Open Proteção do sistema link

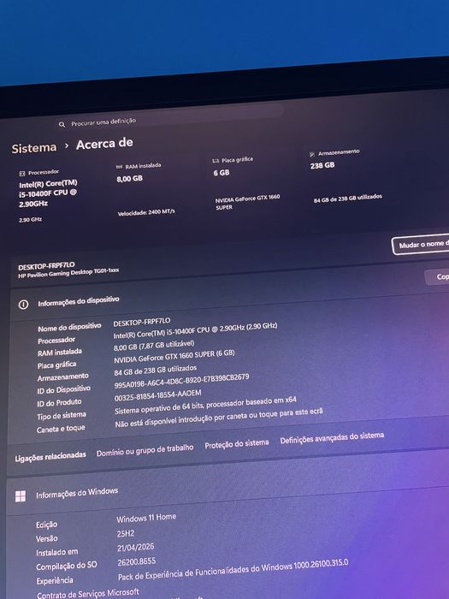click(x=237, y=444)
